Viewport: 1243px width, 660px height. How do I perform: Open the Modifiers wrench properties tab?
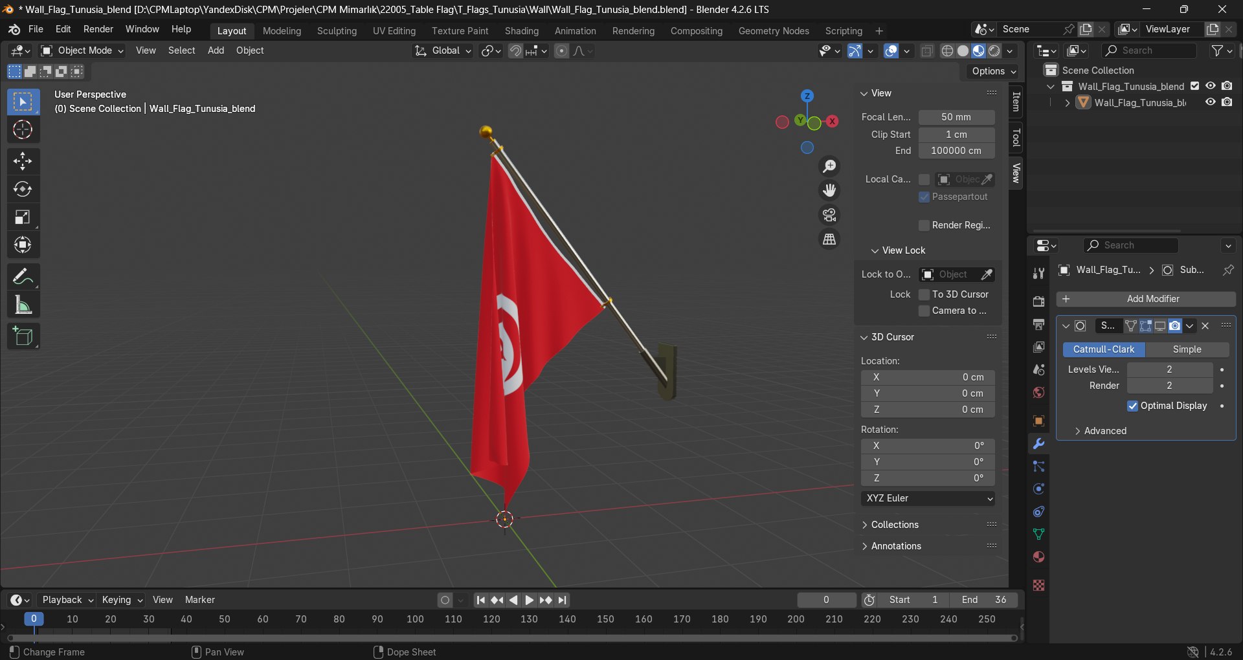tap(1038, 444)
